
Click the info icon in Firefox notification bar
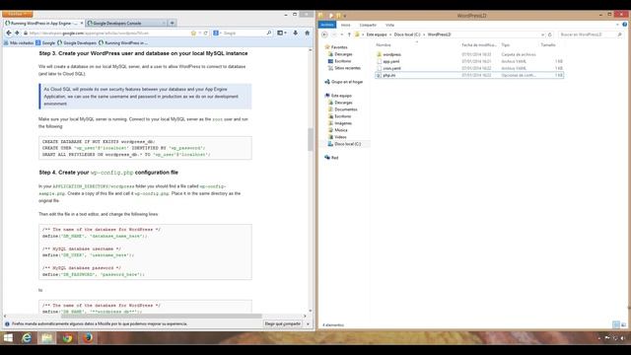click(x=7, y=323)
